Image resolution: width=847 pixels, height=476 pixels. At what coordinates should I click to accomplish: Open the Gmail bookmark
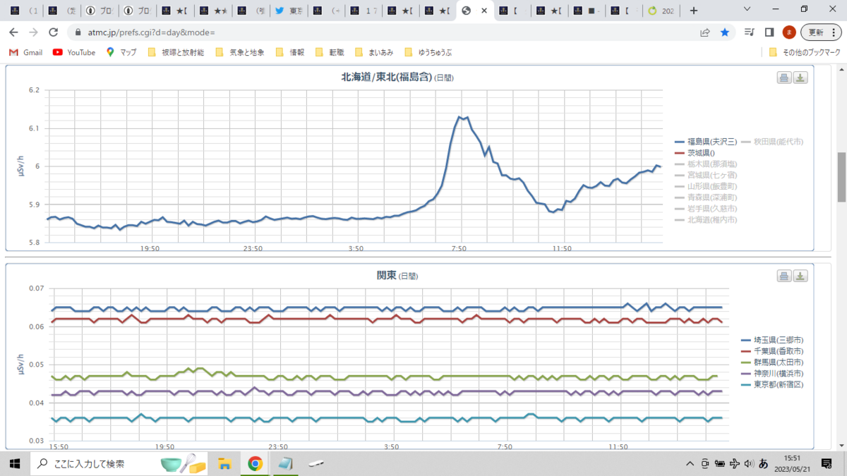point(25,52)
